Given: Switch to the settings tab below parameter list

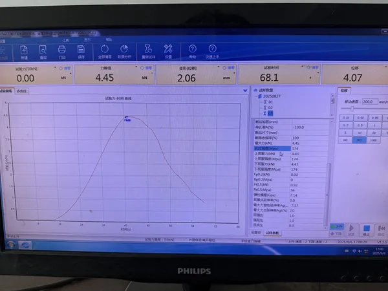Looking at the screenshot, I should coord(255,233).
